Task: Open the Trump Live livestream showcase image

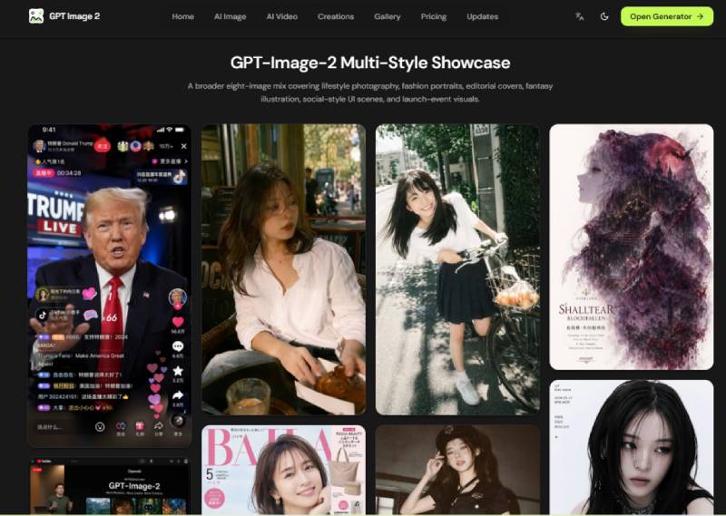Action: tap(110, 286)
